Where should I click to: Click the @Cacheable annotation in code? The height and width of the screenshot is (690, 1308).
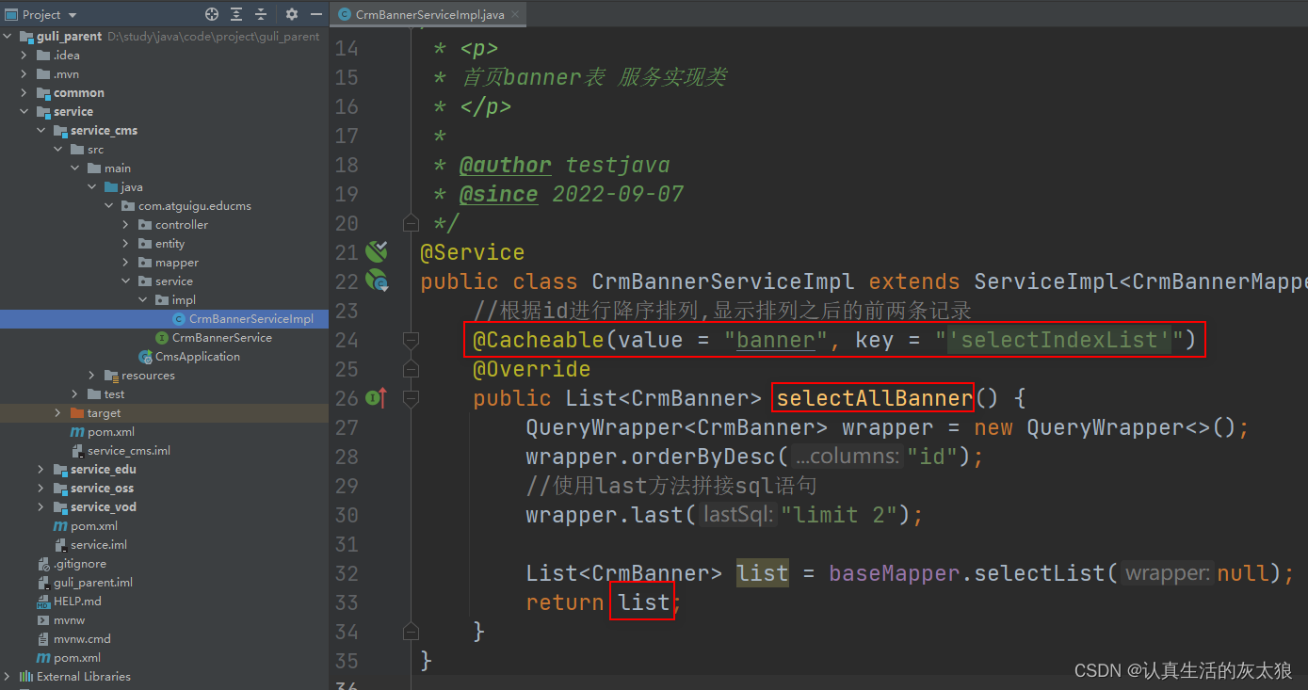tap(539, 340)
